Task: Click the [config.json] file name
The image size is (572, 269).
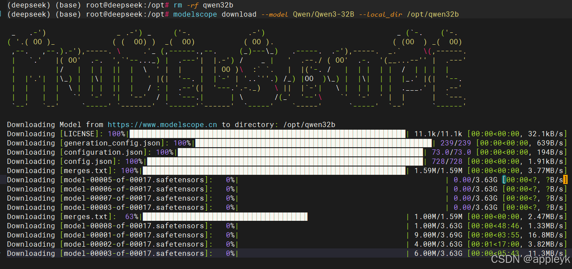Action: 88,162
